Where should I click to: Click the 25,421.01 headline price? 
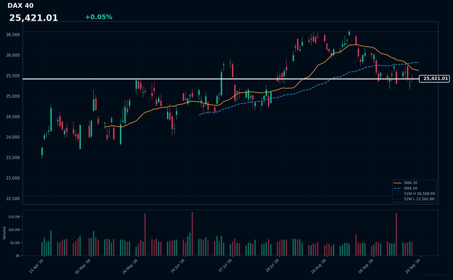pos(34,18)
